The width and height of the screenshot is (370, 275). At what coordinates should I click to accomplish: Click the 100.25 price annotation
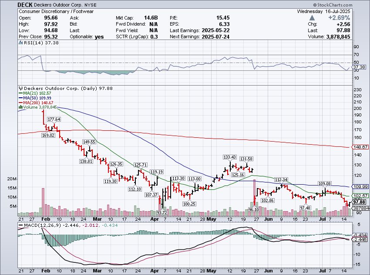(x=189, y=204)
